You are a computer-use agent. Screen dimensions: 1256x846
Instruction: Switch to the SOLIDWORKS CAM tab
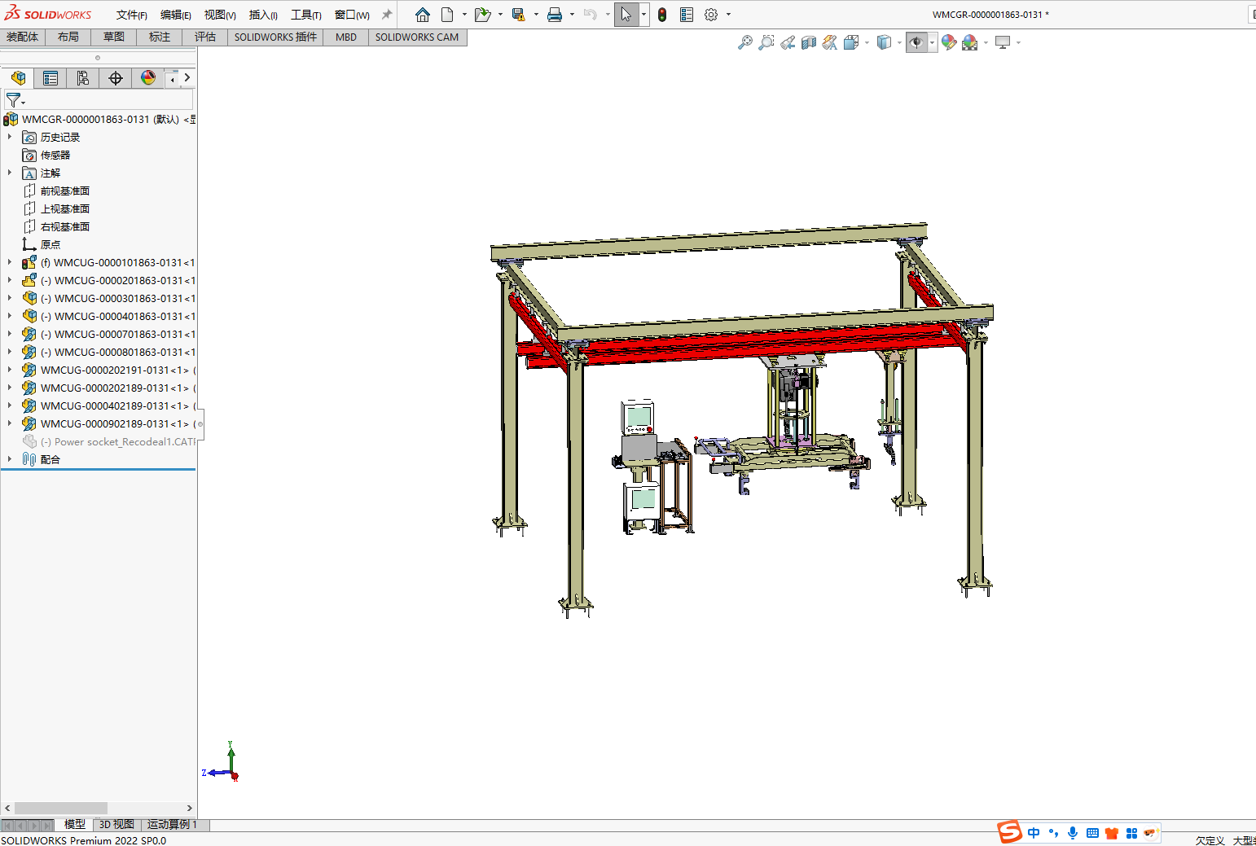tap(417, 37)
